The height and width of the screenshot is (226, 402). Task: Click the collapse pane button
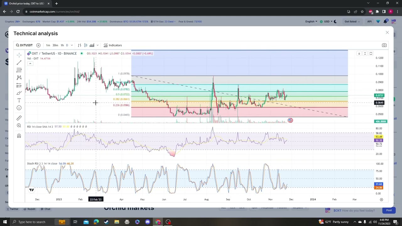tap(365, 53)
